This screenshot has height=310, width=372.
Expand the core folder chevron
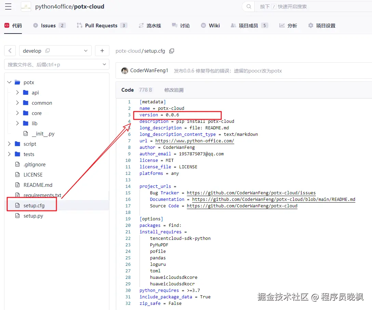pos(17,113)
